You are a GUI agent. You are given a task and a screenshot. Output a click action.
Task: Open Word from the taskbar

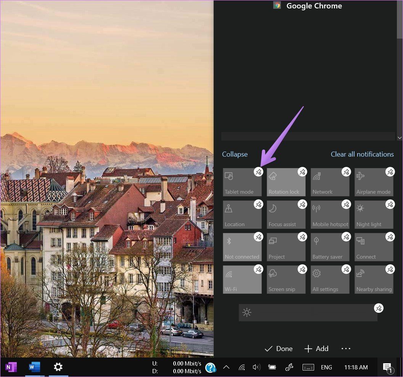pyautogui.click(x=34, y=367)
